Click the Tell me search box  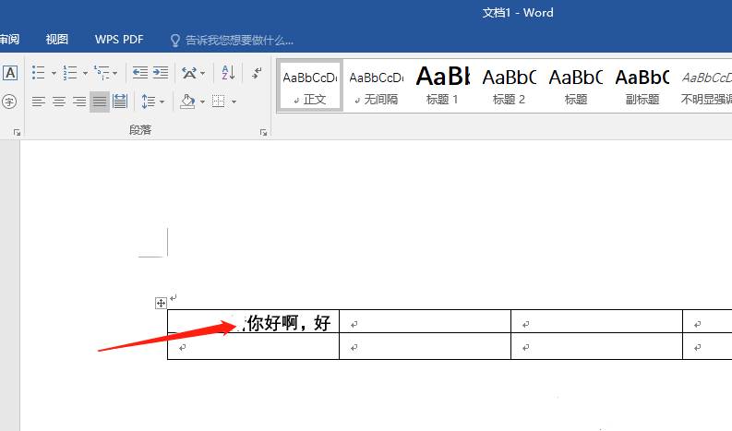click(x=232, y=41)
